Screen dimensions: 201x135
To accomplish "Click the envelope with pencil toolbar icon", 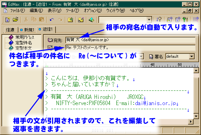I will tap(81, 20).
